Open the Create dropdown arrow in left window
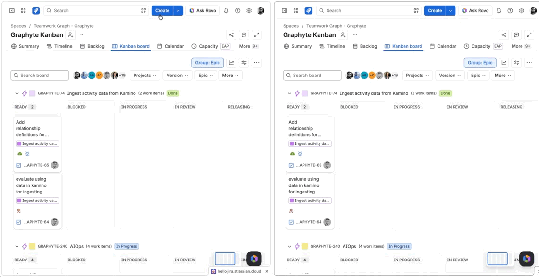The height and width of the screenshot is (277, 539). tap(178, 11)
